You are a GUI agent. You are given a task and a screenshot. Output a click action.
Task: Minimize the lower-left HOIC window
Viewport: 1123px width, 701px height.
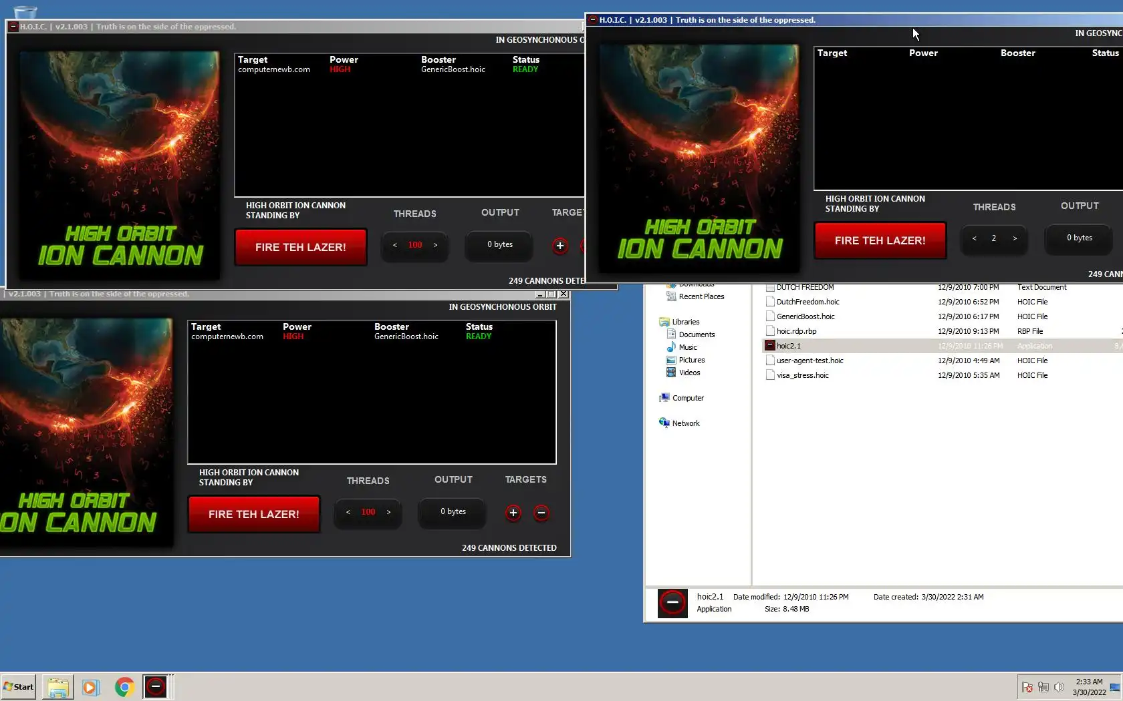click(540, 294)
